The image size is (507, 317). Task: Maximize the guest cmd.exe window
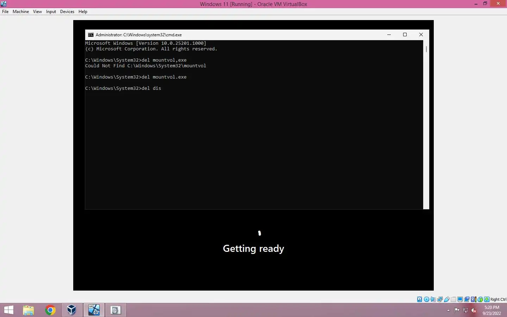405,35
